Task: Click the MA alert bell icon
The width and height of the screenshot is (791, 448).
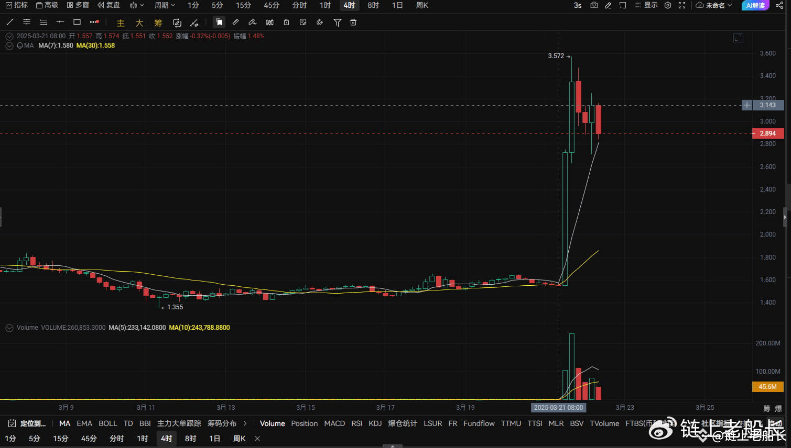Action: (x=20, y=46)
